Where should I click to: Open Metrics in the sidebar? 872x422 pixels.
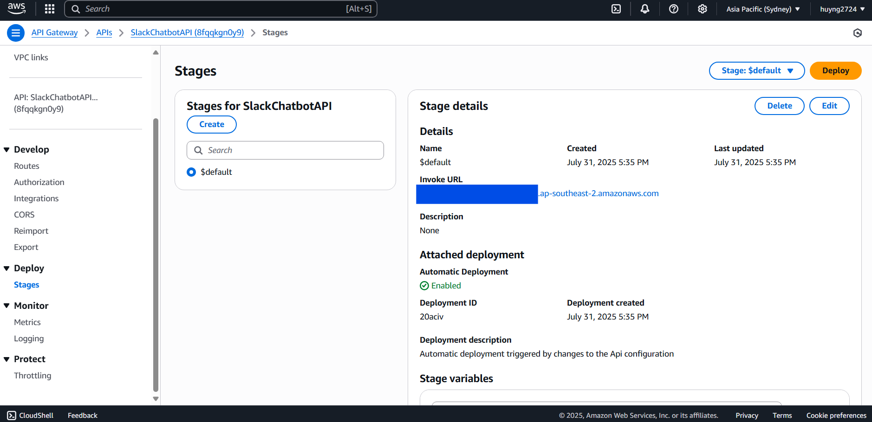27,322
